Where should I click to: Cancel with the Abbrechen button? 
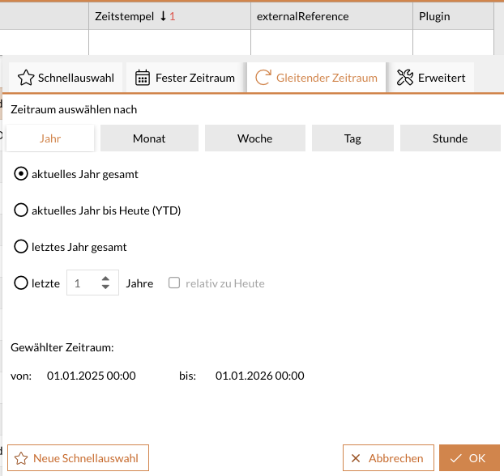pos(388,457)
